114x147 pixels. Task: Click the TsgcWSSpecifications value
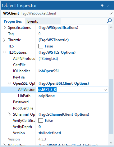58,28
